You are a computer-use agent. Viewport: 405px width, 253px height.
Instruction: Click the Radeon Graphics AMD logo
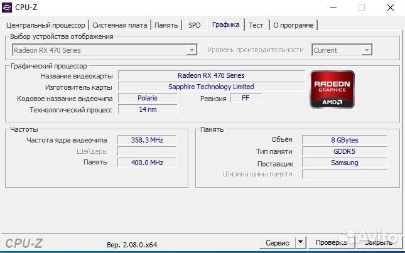pos(332,89)
